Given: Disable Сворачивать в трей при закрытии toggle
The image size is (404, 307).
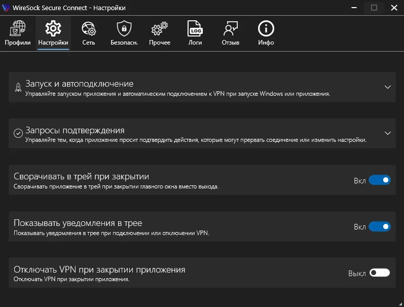Looking at the screenshot, I should 380,180.
